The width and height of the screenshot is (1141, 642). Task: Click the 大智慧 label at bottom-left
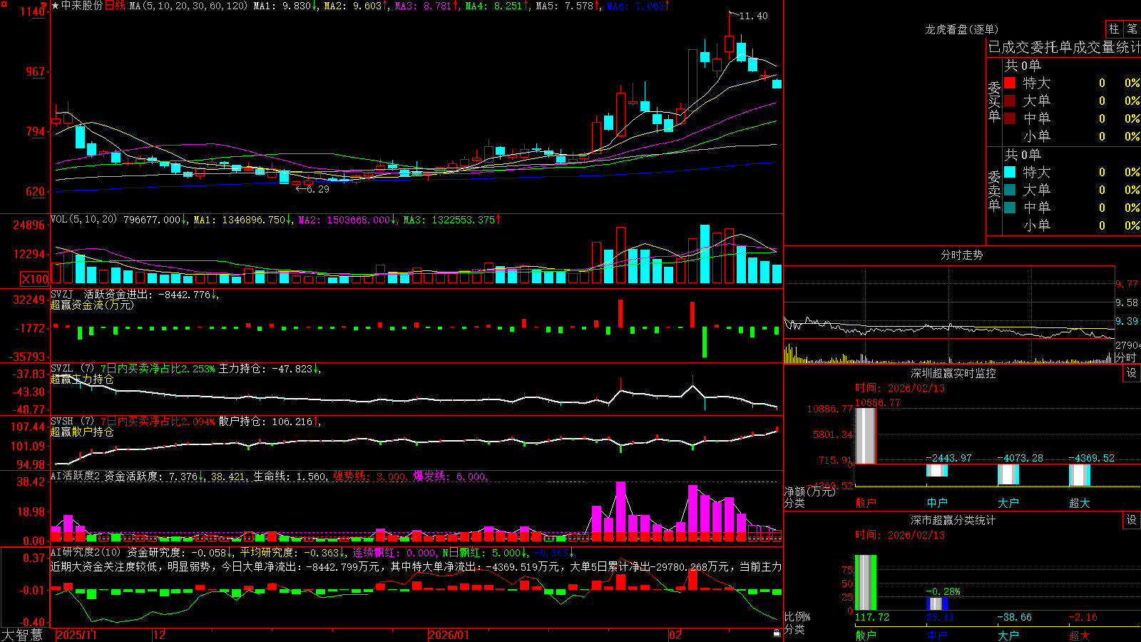pyautogui.click(x=22, y=635)
